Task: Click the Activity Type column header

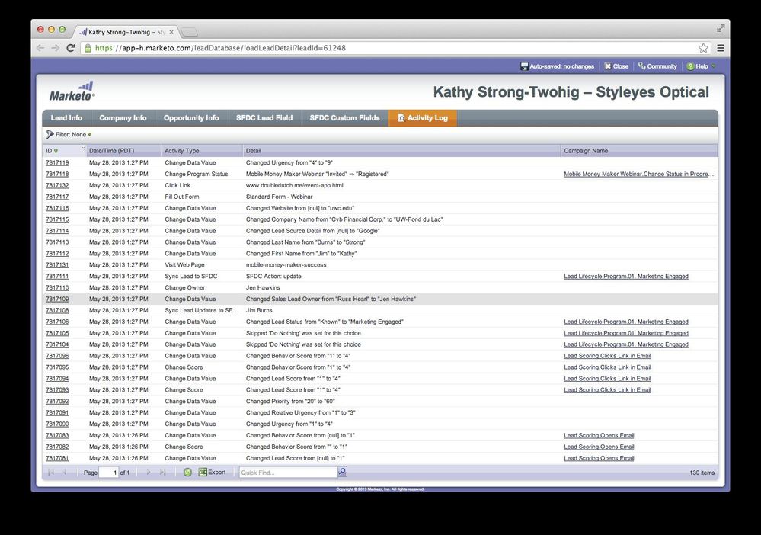Action: (x=201, y=151)
